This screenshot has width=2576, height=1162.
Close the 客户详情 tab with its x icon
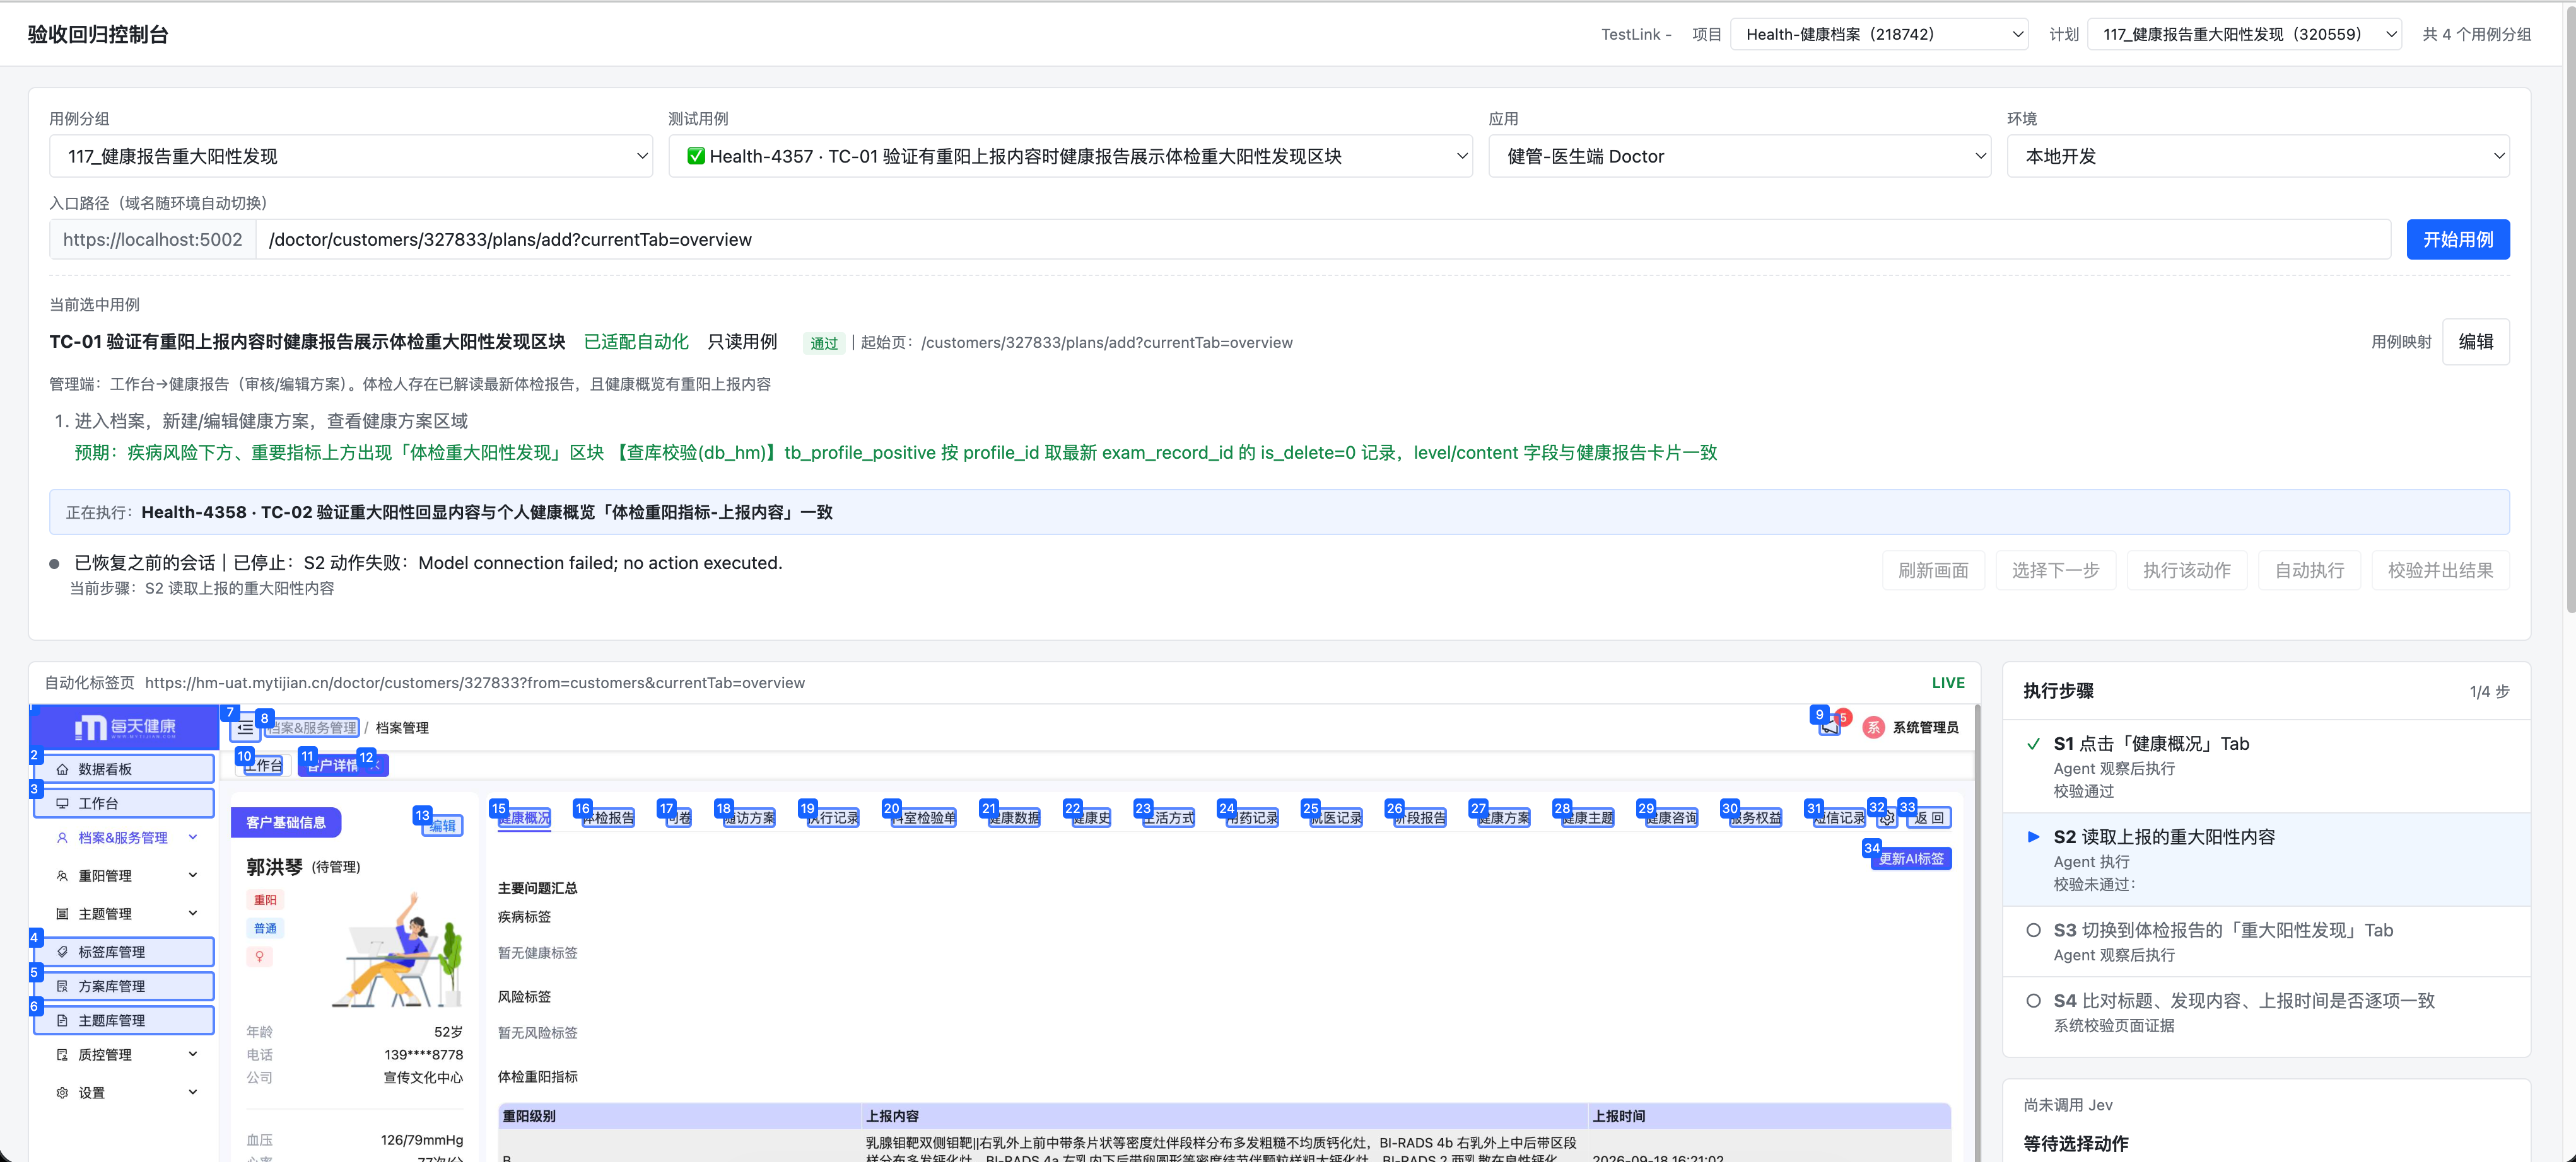375,766
